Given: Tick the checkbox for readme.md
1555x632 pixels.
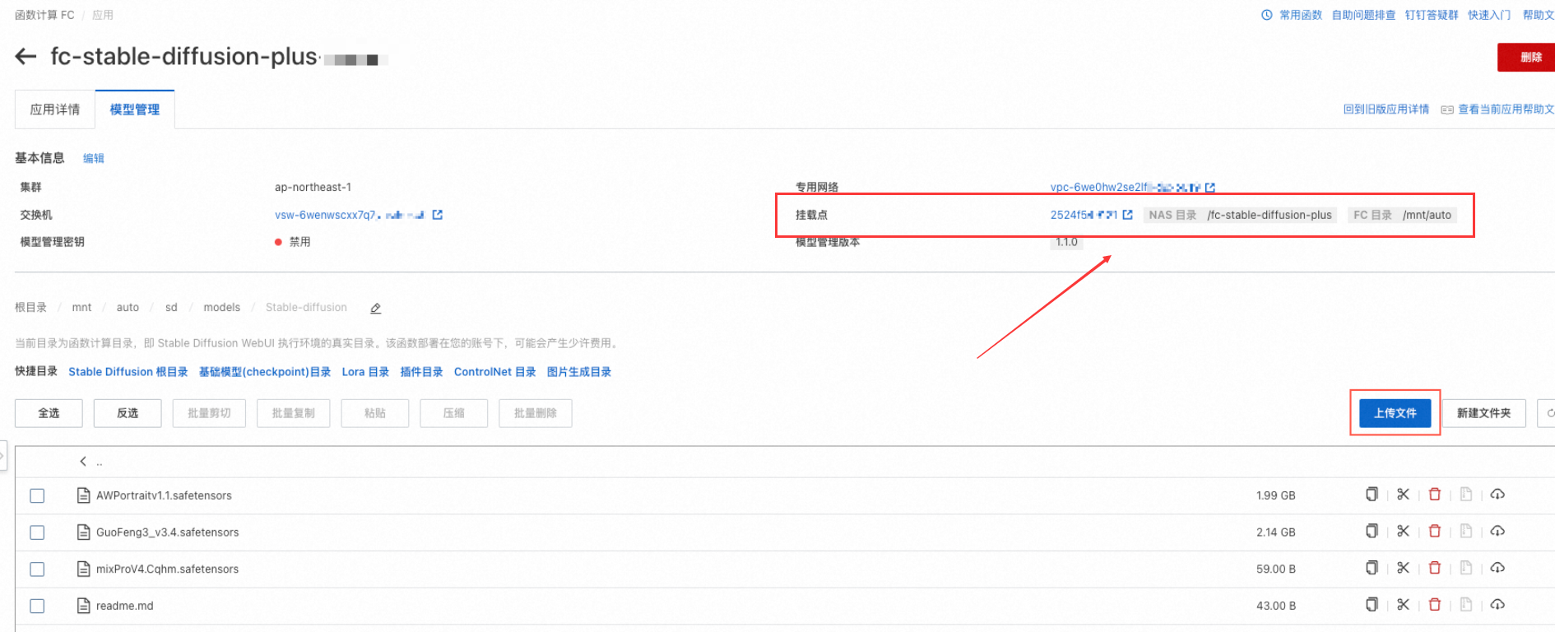Looking at the screenshot, I should coord(37,606).
